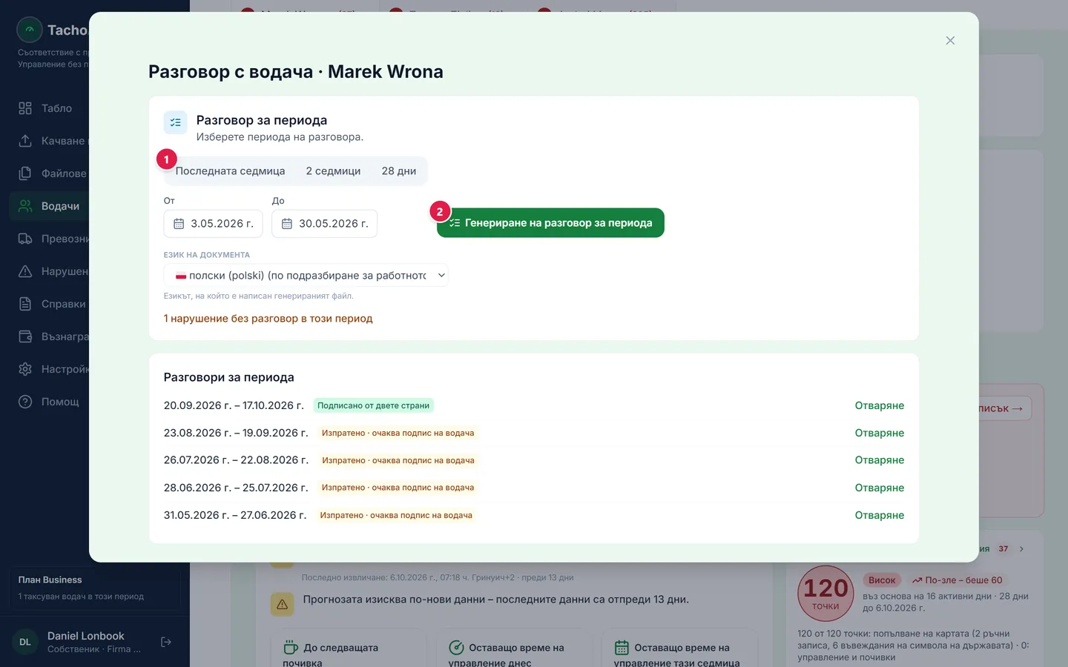Open the Помощ question mark icon
This screenshot has width=1068, height=667.
pos(25,402)
